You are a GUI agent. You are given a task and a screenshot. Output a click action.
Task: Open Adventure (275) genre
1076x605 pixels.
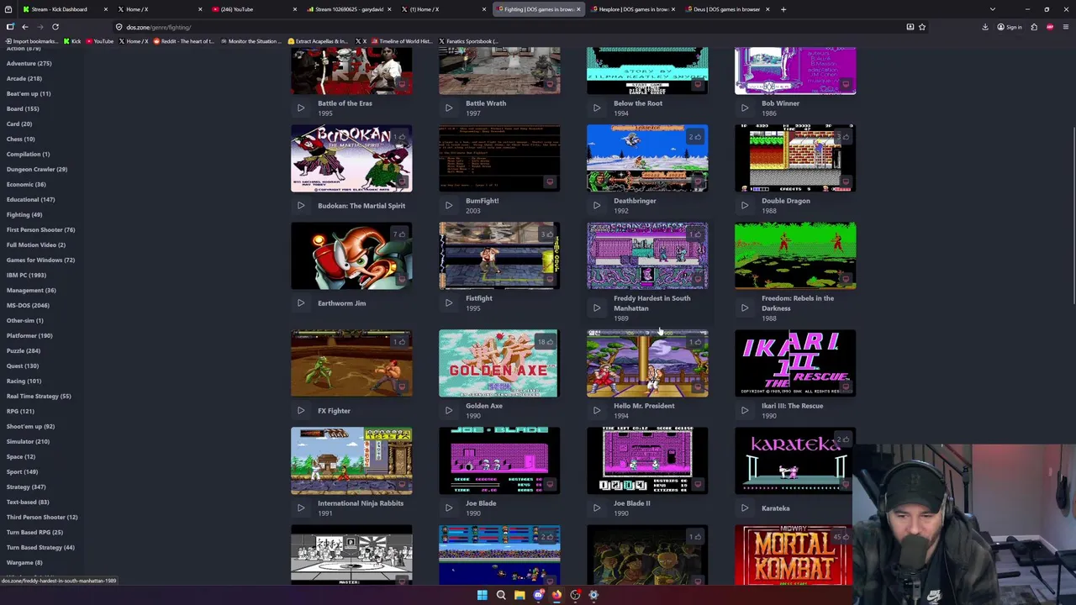(x=29, y=63)
